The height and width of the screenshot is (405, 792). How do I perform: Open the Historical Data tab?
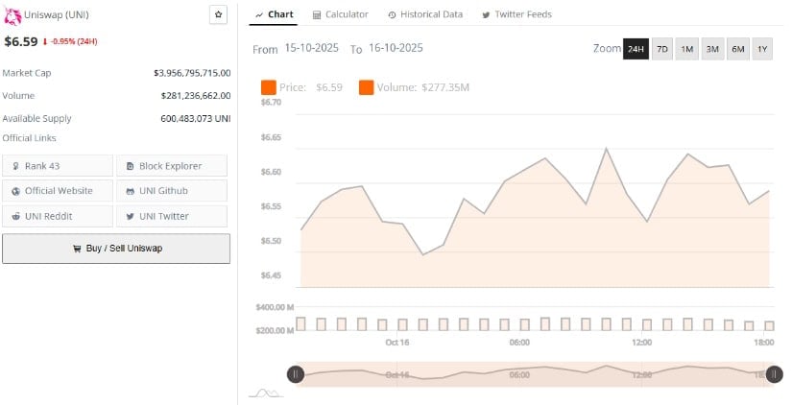pos(425,14)
